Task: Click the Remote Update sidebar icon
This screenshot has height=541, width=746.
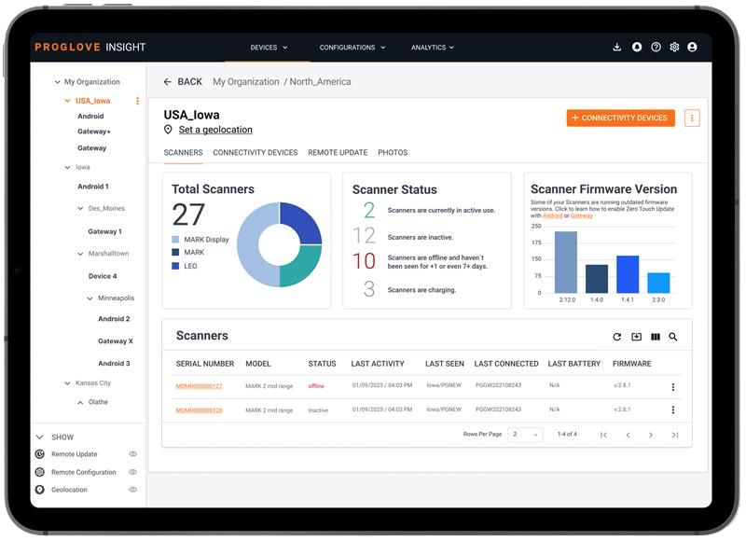Action: [40, 454]
